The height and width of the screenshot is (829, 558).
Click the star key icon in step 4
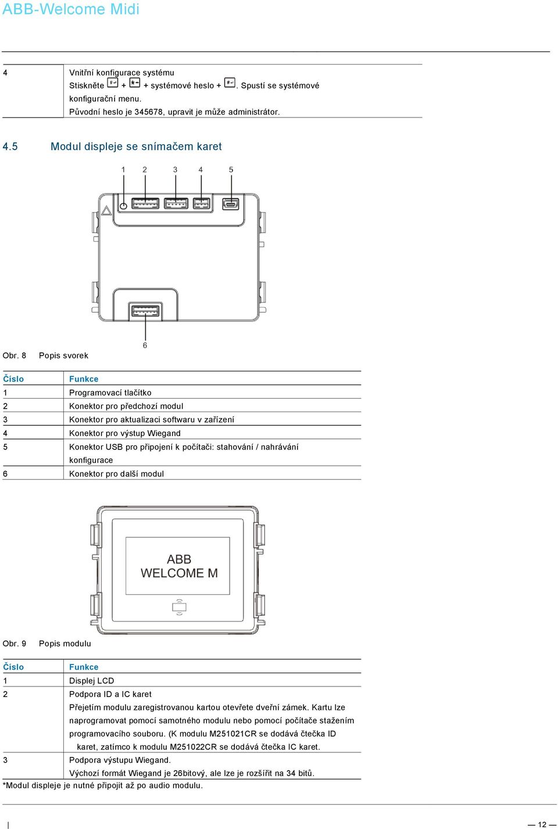[x=135, y=83]
